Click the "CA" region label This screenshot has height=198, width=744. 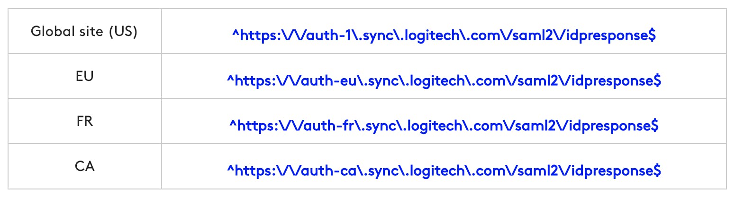84,166
